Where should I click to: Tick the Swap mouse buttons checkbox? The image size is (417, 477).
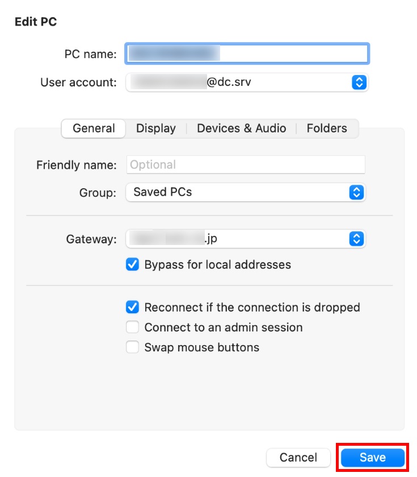click(x=132, y=347)
